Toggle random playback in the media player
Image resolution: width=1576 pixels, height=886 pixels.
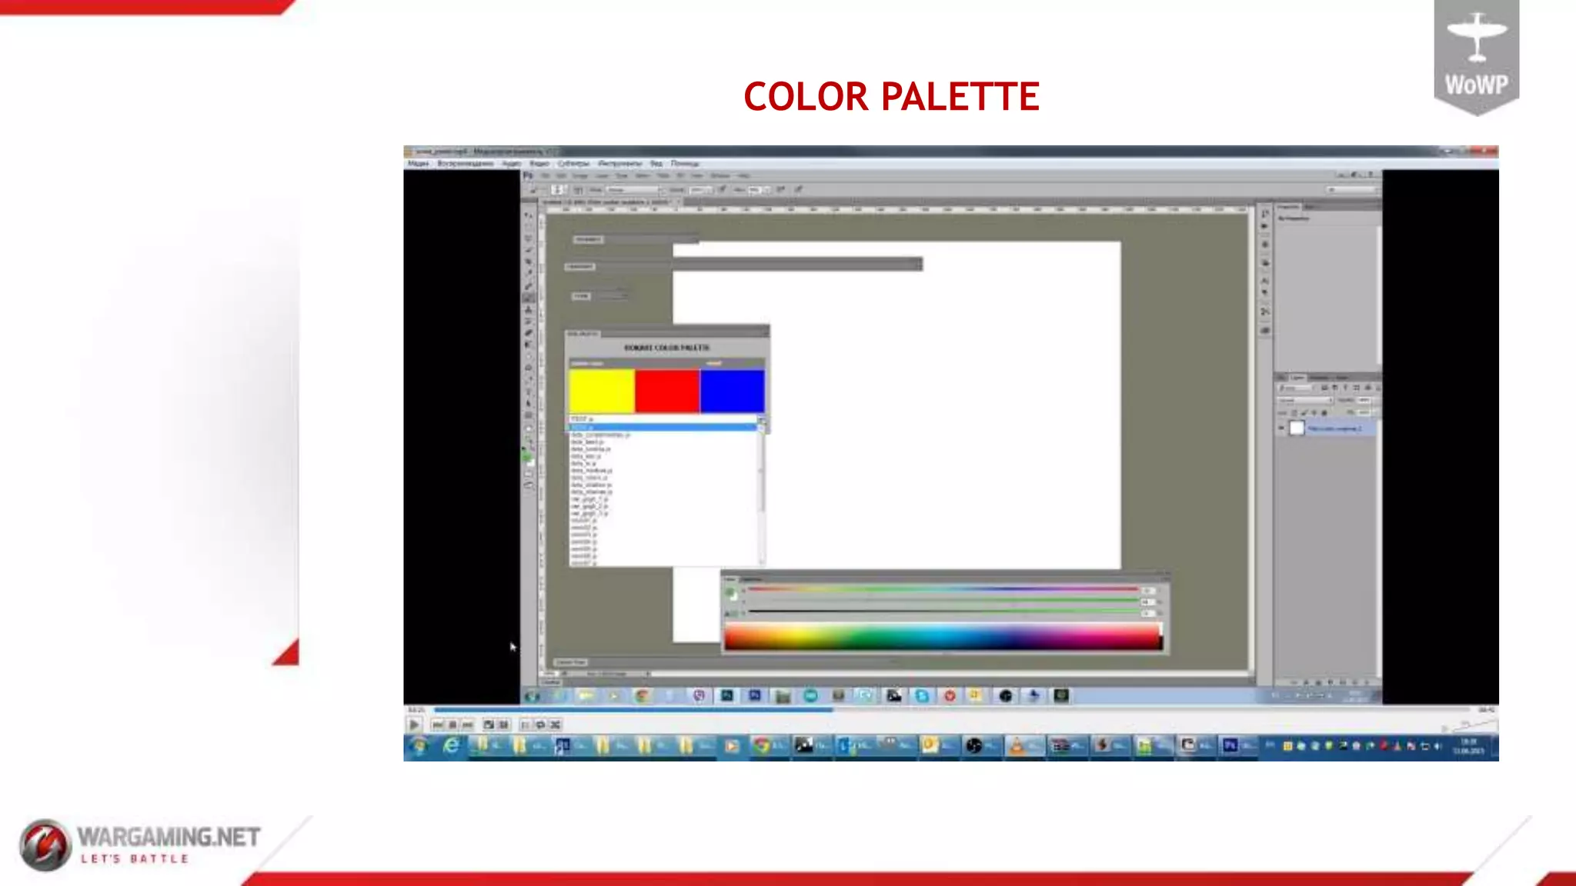coord(556,724)
